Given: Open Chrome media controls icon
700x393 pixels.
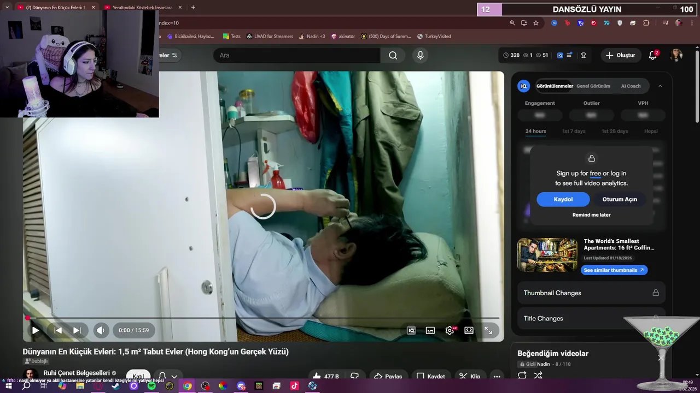Looking at the screenshot, I should click(666, 23).
